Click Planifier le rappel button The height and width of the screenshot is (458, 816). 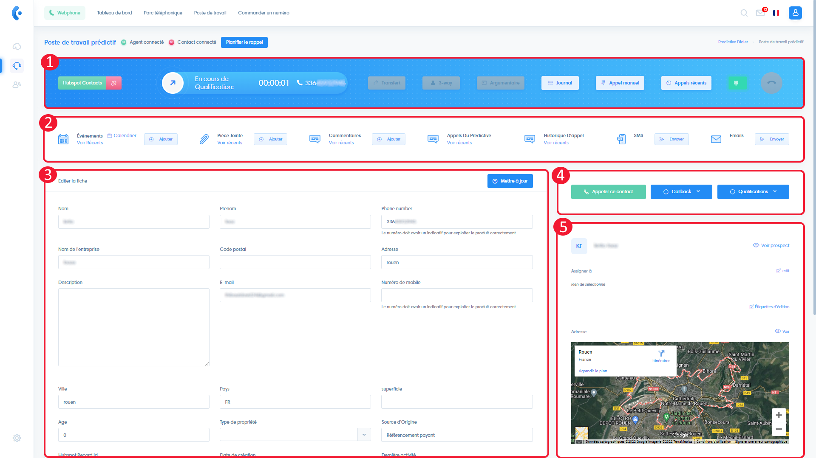(244, 42)
